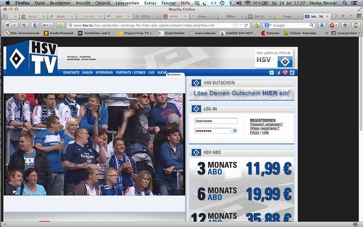Open Spotlight search in the menu bar
Viewport: 363px width, 227px height.
point(345,3)
